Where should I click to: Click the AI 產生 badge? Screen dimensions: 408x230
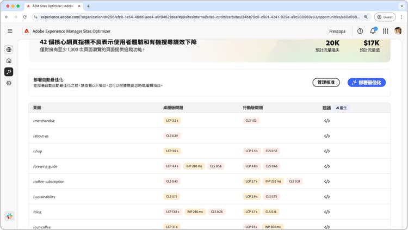point(341,108)
